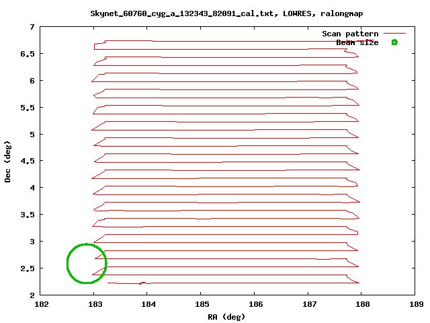Click the y-axis tick label 6
430x323 pixels.
(x=32, y=81)
